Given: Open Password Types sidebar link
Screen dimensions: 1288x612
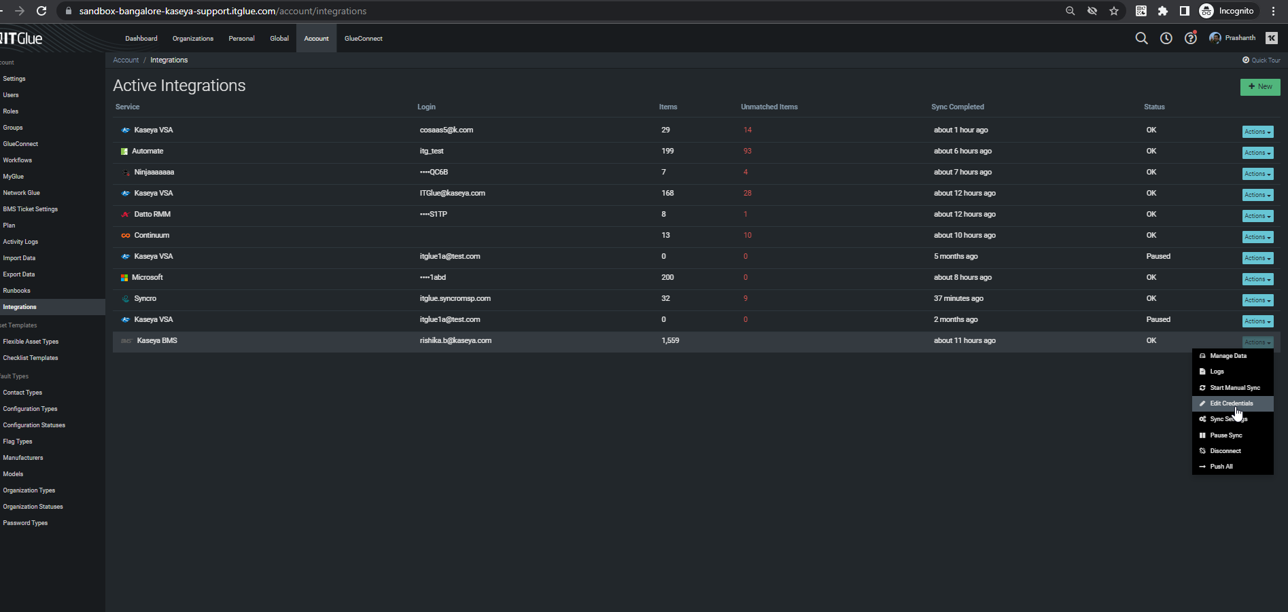Looking at the screenshot, I should (x=25, y=523).
